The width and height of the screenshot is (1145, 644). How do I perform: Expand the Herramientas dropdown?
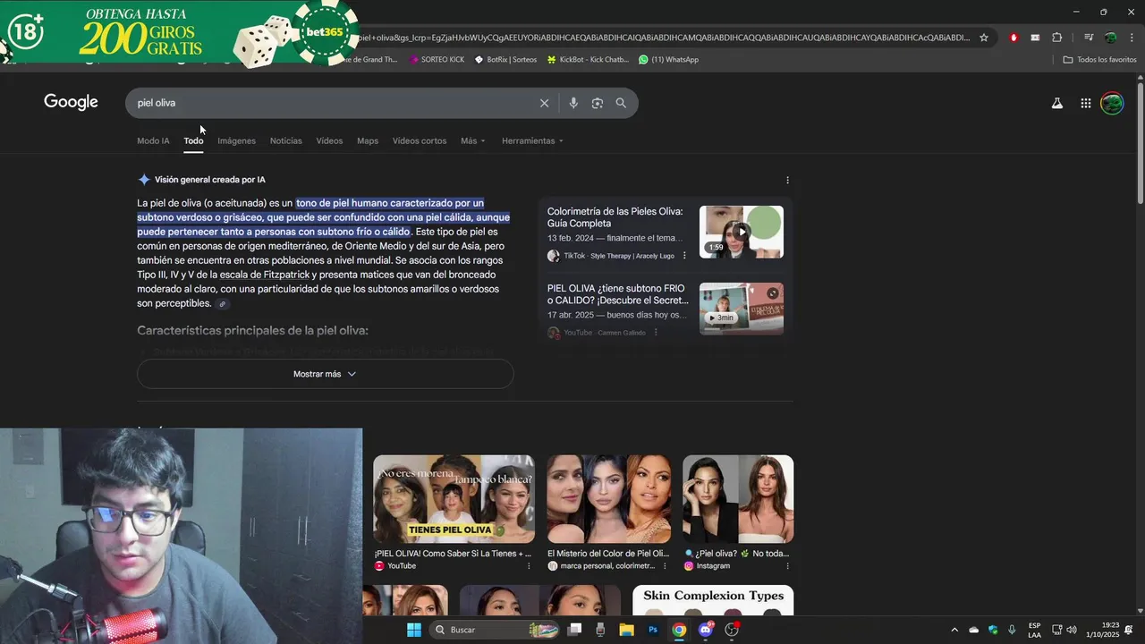[532, 141]
